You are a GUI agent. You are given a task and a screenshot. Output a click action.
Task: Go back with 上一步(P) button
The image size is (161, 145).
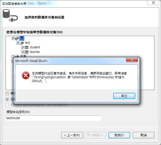[72, 135]
